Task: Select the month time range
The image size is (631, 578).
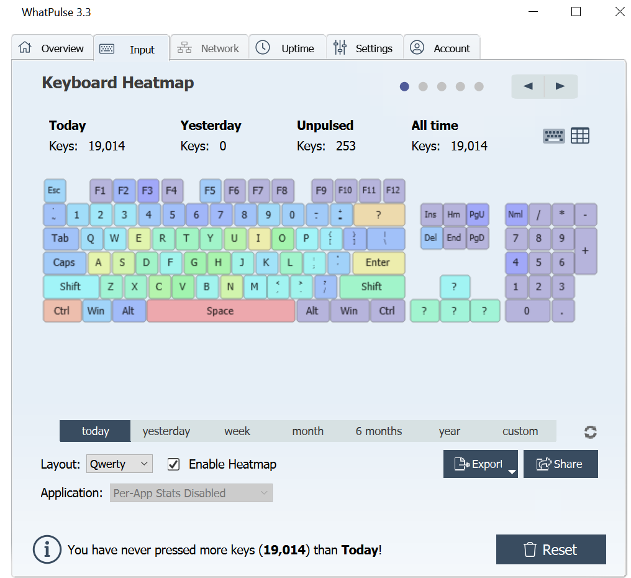Action: 308,431
